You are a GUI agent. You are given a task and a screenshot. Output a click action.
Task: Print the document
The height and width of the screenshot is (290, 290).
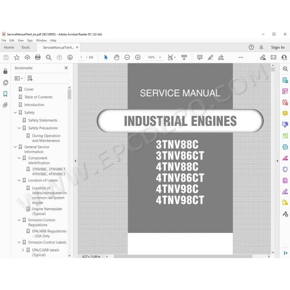(x=38, y=58)
